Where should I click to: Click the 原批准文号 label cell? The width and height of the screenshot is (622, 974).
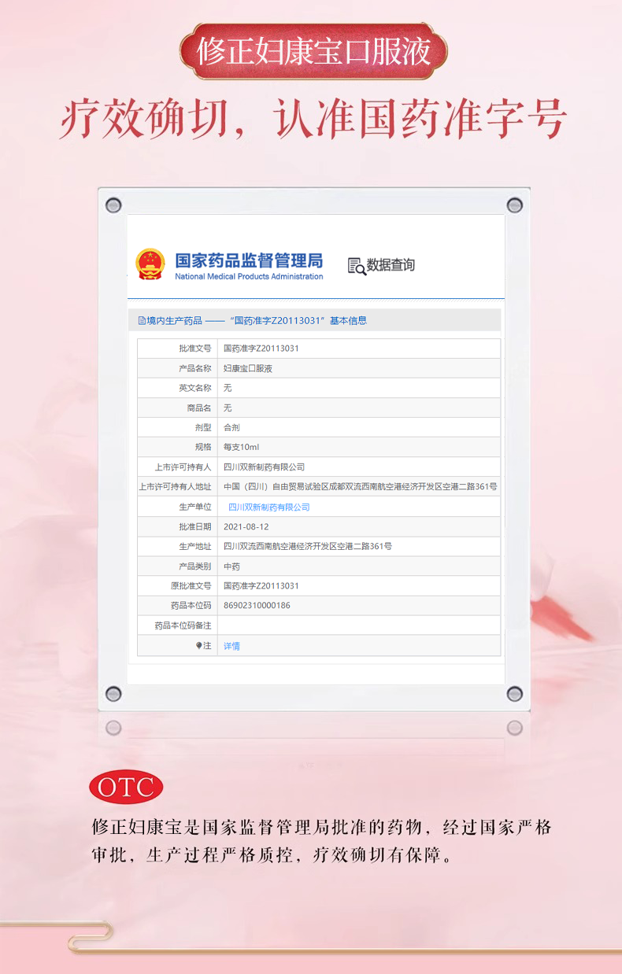[x=177, y=585]
